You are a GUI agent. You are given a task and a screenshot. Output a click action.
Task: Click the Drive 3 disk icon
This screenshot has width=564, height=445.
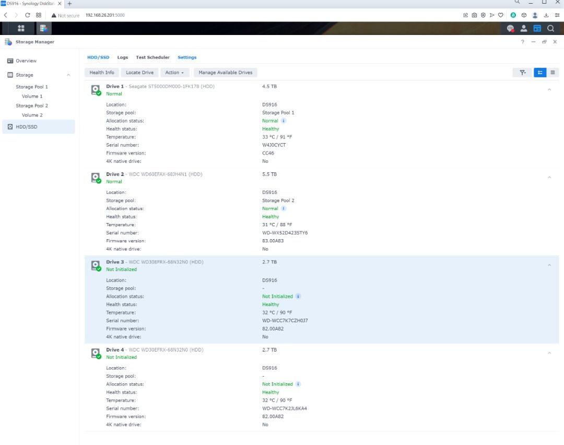(x=96, y=265)
